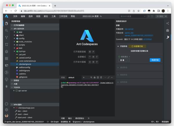Click the user avatar at sidebar bottom

pos(6,116)
